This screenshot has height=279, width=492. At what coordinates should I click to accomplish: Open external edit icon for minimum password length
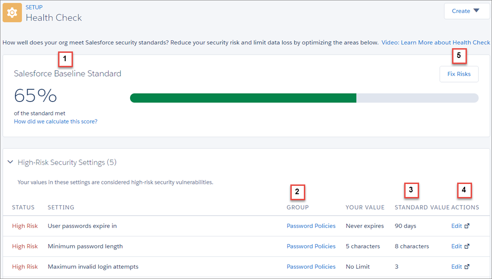[467, 246]
